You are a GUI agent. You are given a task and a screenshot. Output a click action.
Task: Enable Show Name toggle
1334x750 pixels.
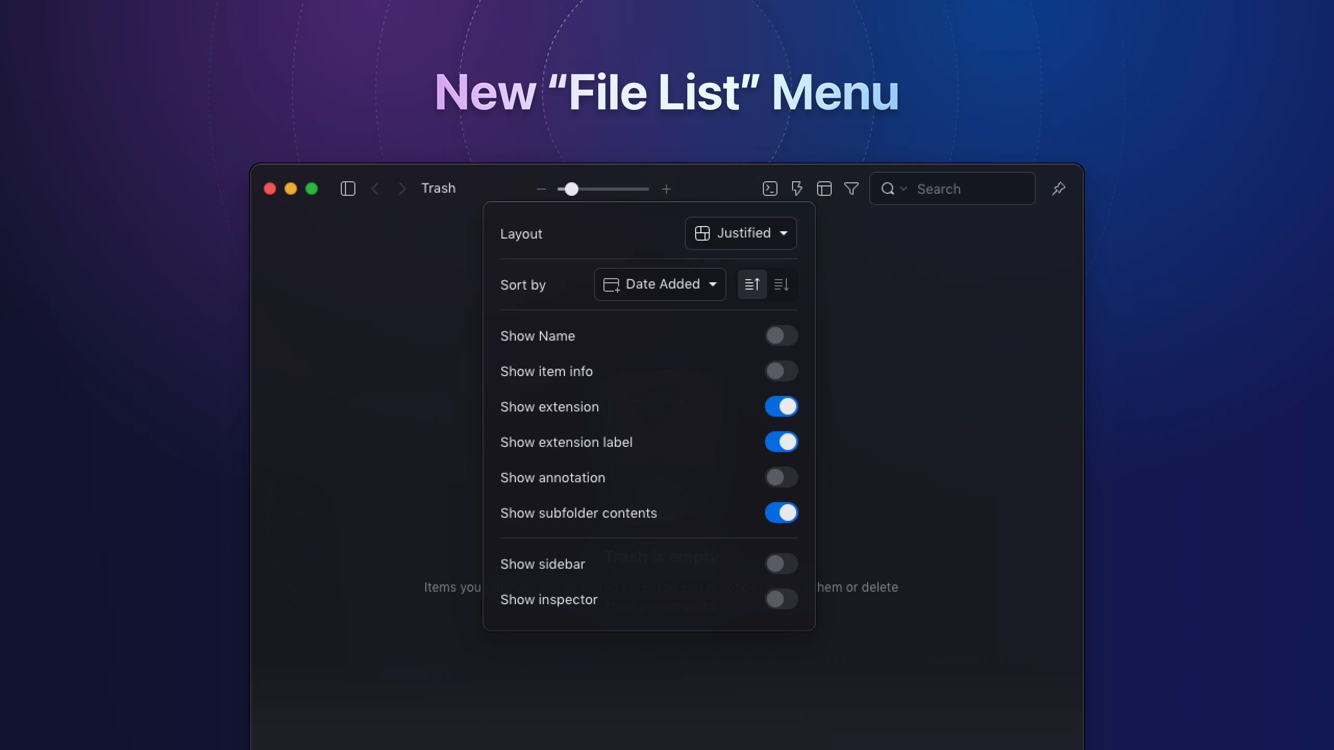coord(781,336)
